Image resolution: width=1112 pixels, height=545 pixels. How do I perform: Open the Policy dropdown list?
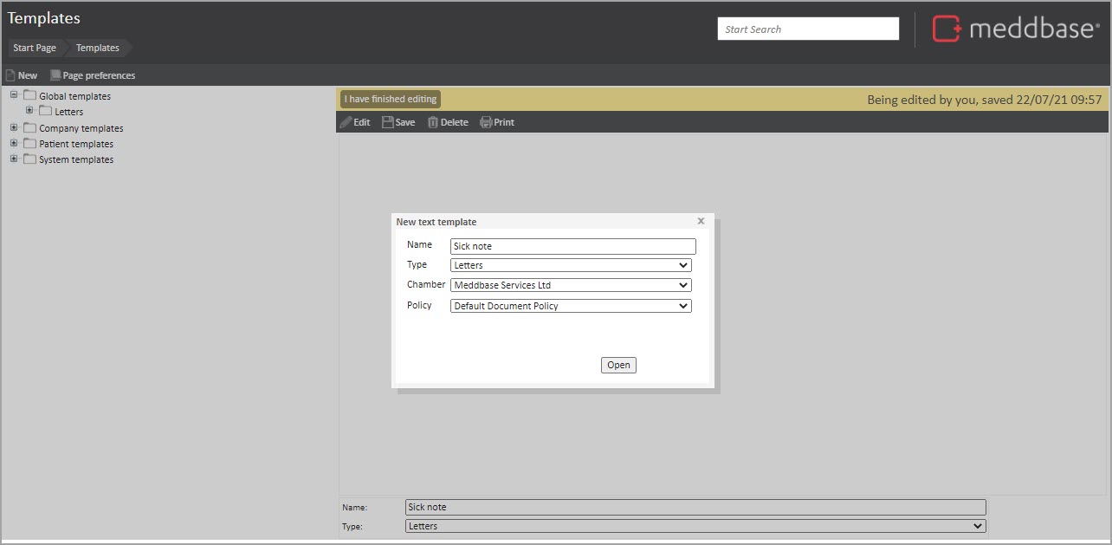click(x=571, y=306)
